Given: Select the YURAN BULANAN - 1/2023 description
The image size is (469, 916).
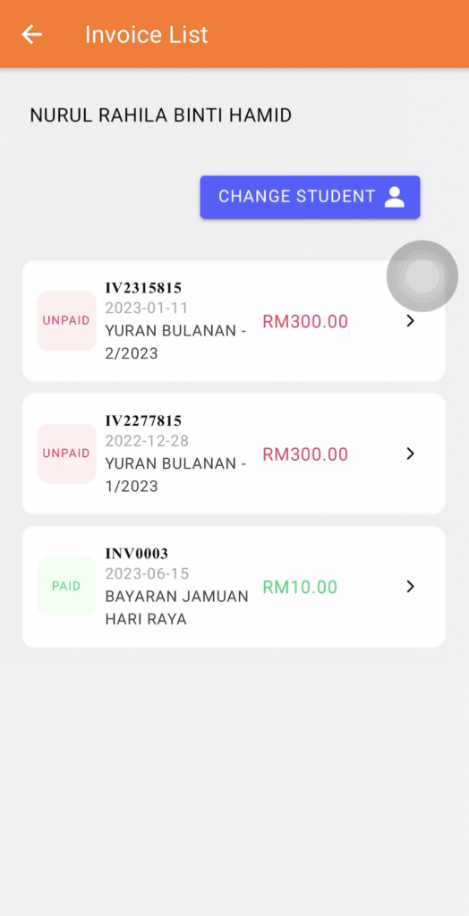Looking at the screenshot, I should [176, 475].
